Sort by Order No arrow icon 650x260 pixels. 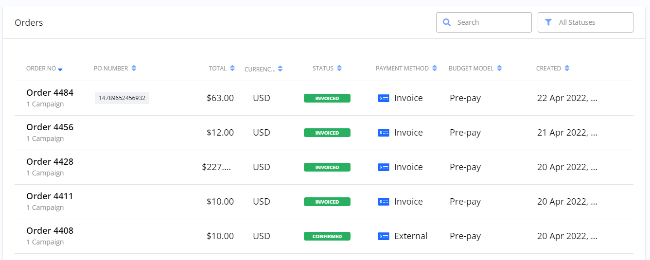coord(60,69)
